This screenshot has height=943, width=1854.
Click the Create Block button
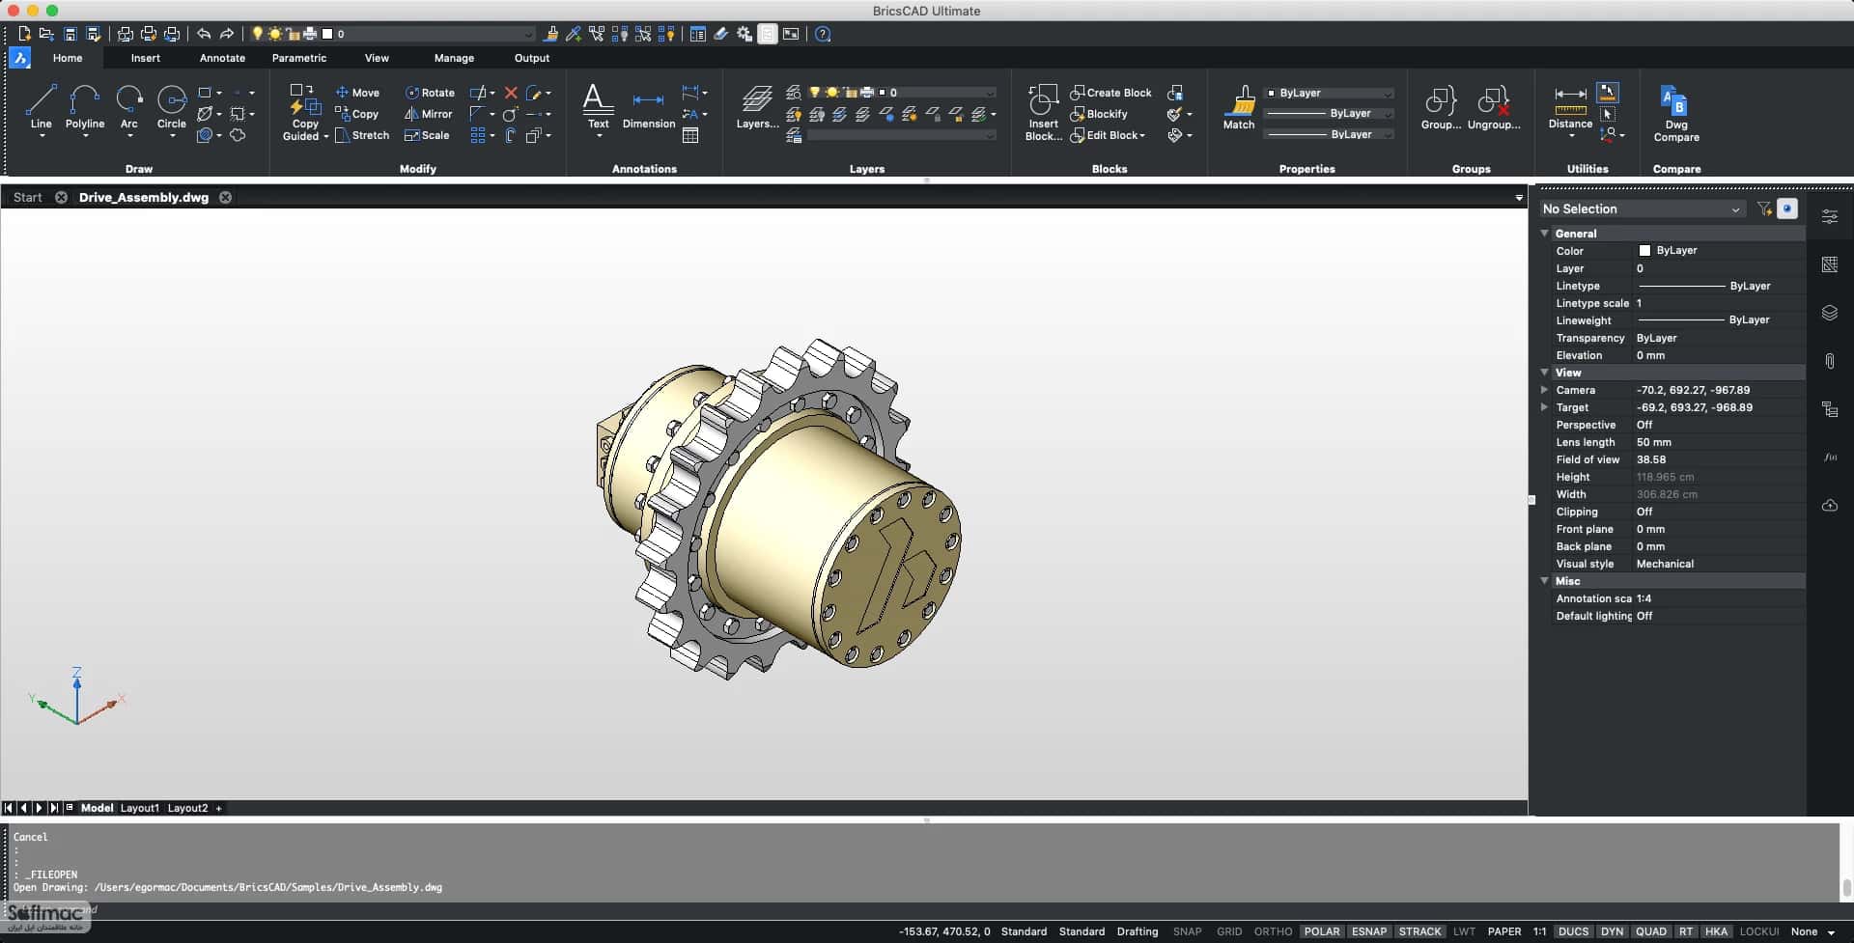tap(1110, 93)
